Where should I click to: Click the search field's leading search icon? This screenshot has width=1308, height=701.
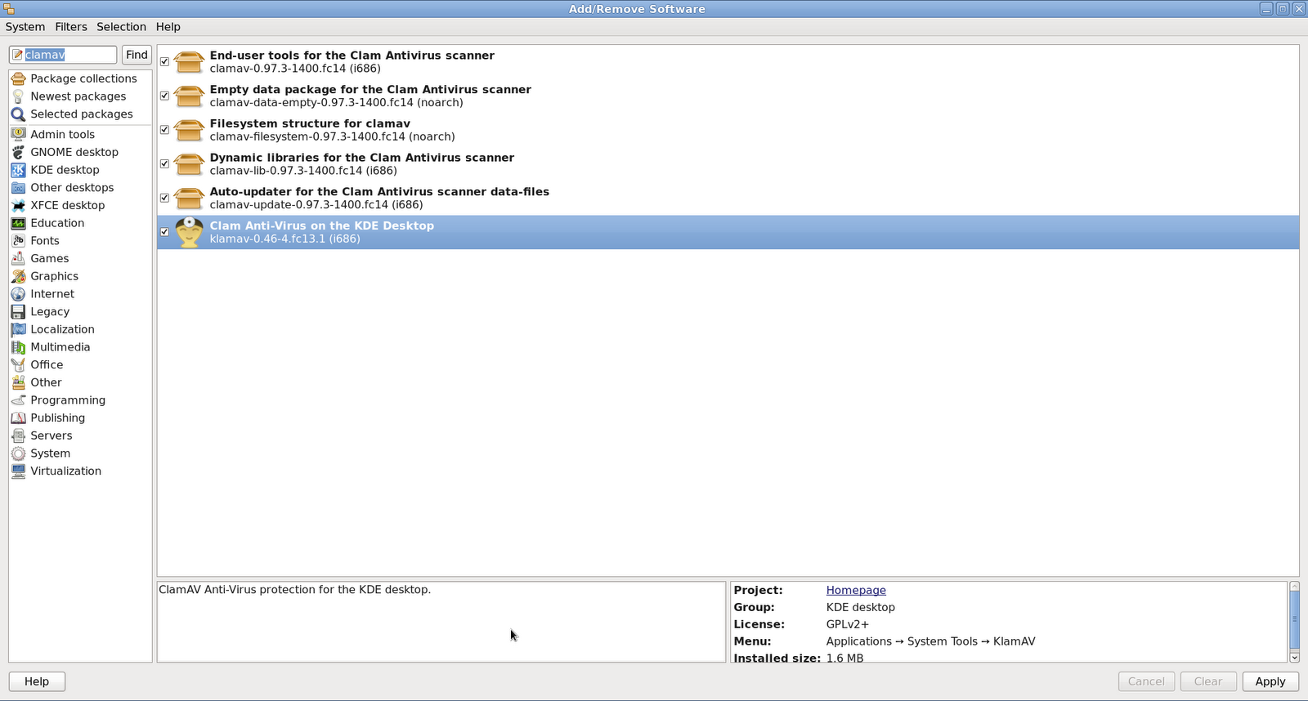(x=17, y=55)
